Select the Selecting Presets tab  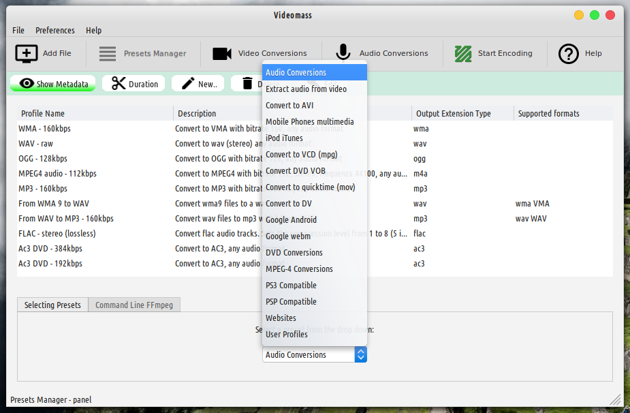[52, 305]
